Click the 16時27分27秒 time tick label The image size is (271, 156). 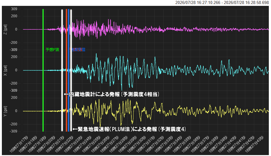[x=109, y=144]
